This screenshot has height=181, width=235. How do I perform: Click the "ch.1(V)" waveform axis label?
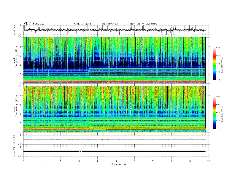[x=14, y=30]
